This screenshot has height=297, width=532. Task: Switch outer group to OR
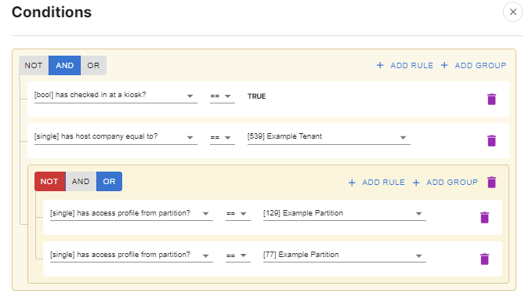[93, 66]
